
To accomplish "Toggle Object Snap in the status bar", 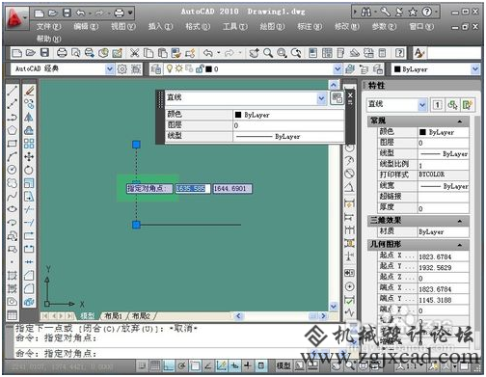I will [195, 365].
